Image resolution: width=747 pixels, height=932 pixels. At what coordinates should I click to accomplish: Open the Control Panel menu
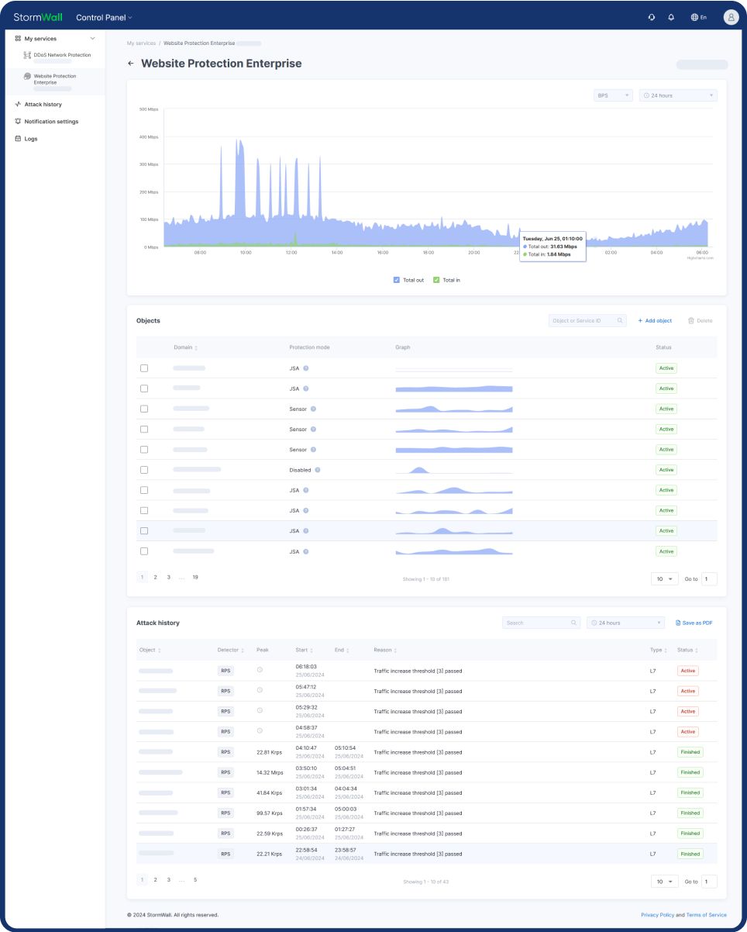tap(102, 16)
